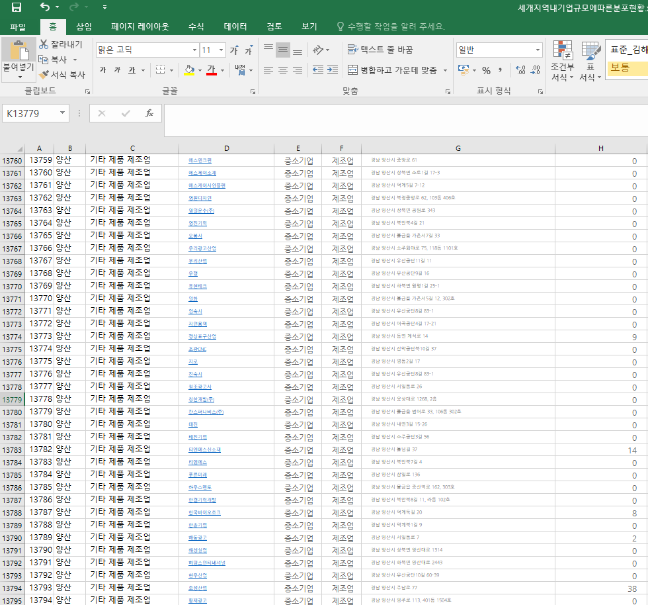Image resolution: width=648 pixels, height=605 pixels.
Task: Toggle middle vertical alignment
Action: click(x=283, y=50)
